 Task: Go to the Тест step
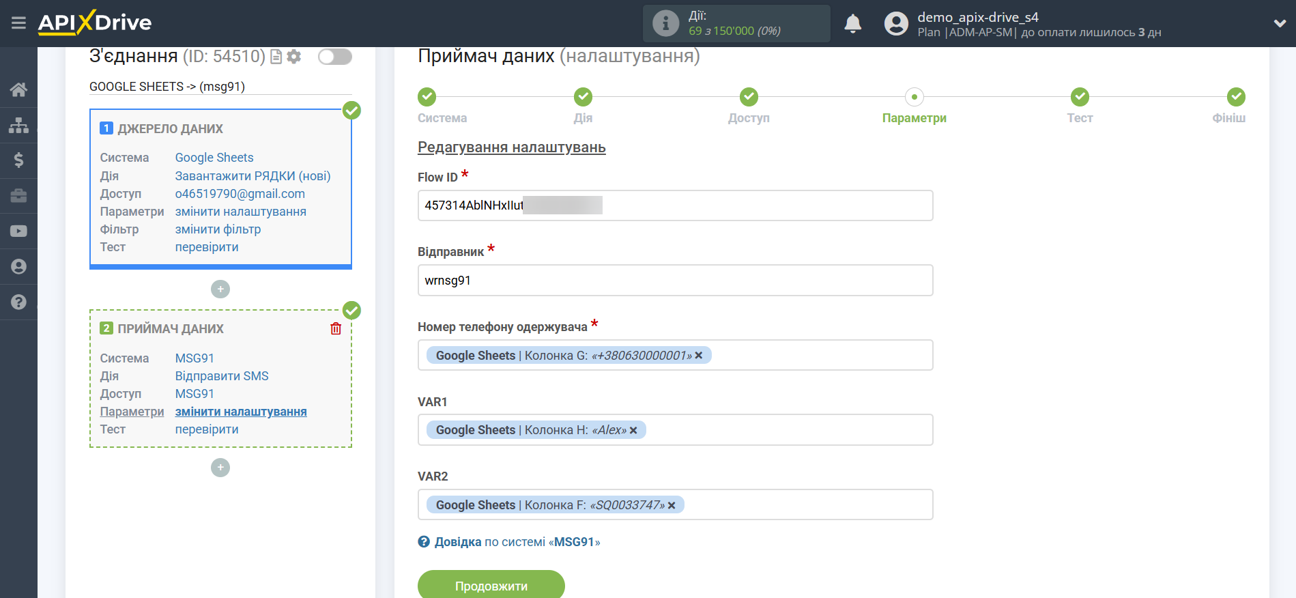pos(1080,97)
